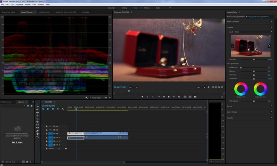This screenshot has width=277, height=166.
Task: Lock the V2 video track
Action: coord(47,130)
